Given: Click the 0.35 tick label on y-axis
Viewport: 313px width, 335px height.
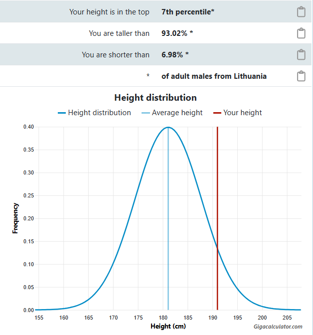Looking at the screenshot, I should coord(28,150).
